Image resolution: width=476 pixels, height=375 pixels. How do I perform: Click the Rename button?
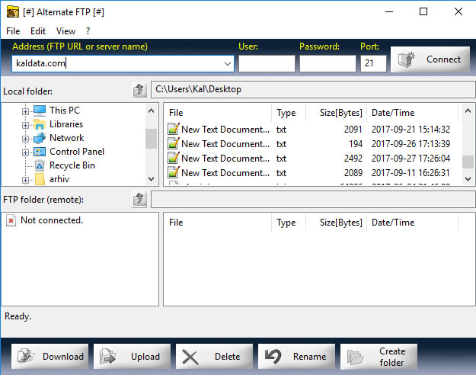tap(296, 357)
